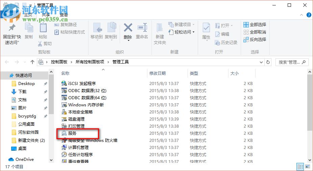The height and width of the screenshot is (171, 313).
Task: Select ODBC Data Sources (64-bit)
Action: tap(84, 98)
